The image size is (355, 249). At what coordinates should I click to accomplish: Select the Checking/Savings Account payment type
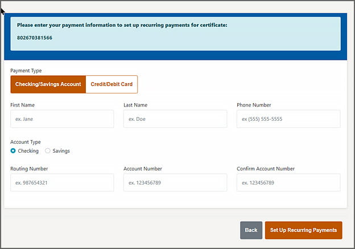[48, 84]
